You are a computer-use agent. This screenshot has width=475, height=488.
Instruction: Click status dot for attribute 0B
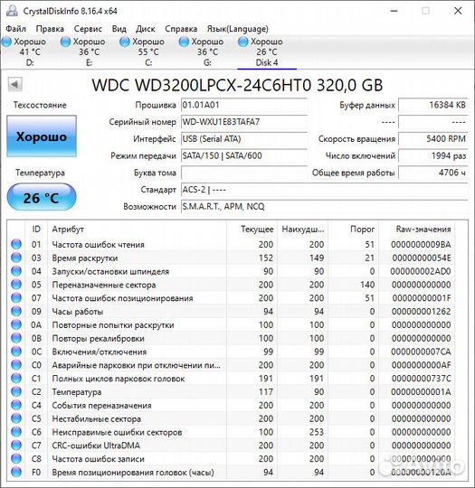16,338
